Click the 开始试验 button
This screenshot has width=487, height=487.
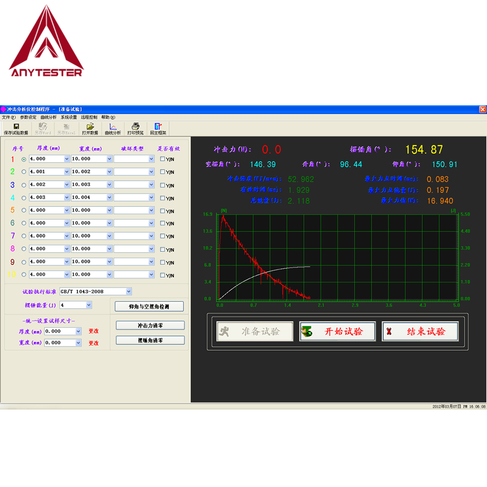[x=337, y=331]
